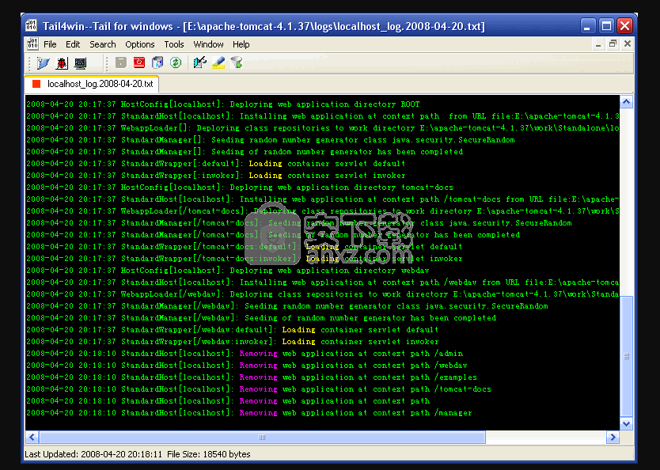Click the green refresh arrows icon
The image size is (660, 470).
point(176,63)
